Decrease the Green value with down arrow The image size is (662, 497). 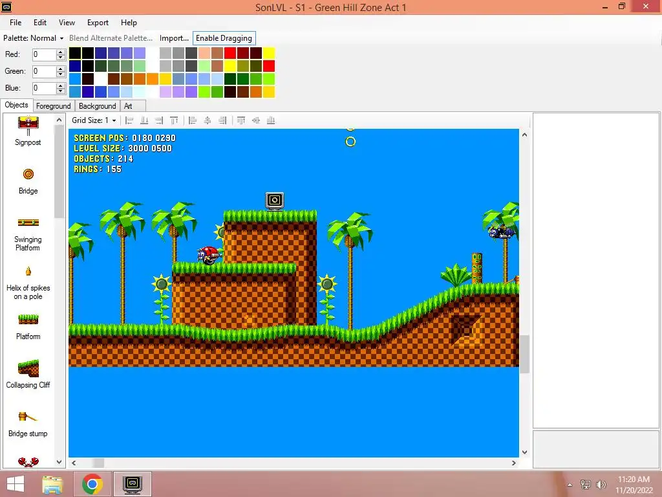(61, 74)
